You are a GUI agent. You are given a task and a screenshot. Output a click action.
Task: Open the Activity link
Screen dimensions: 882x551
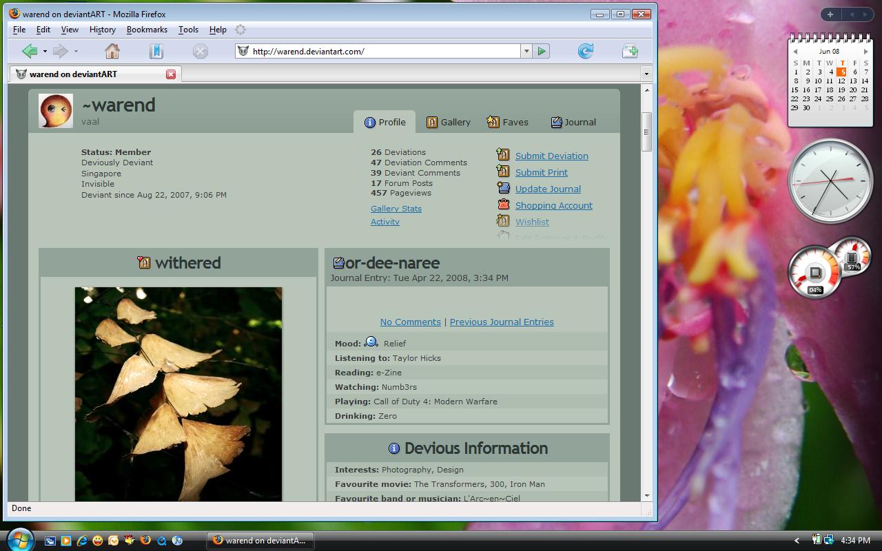coord(385,222)
